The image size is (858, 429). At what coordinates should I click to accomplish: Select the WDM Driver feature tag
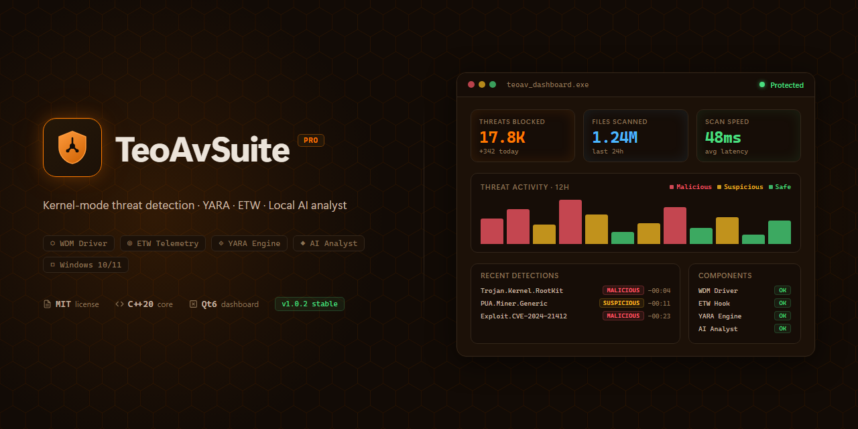pyautogui.click(x=79, y=243)
